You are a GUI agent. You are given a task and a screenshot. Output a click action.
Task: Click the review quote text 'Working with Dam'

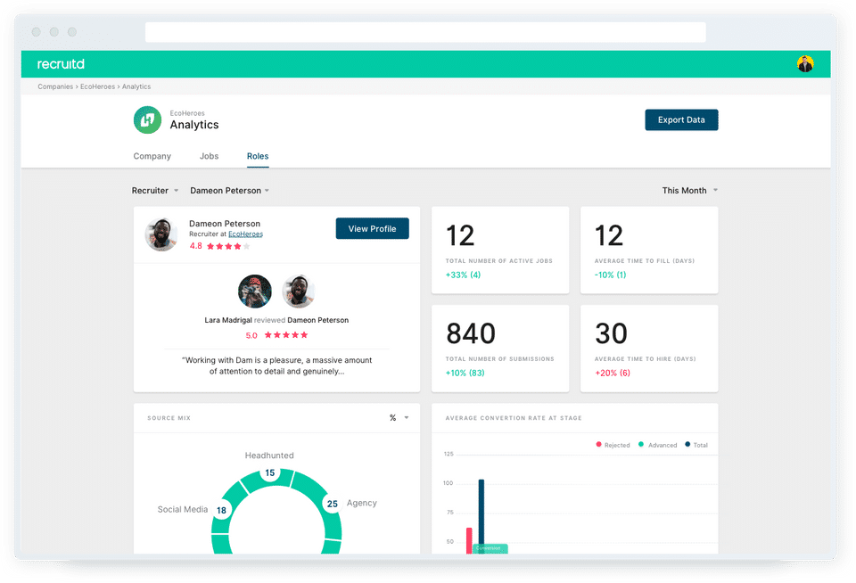pyautogui.click(x=276, y=365)
